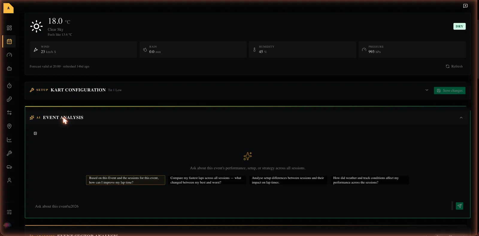This screenshot has width=479, height=236.
Task: Click the "Tst 1 Low" setup name
Action: pyautogui.click(x=115, y=90)
